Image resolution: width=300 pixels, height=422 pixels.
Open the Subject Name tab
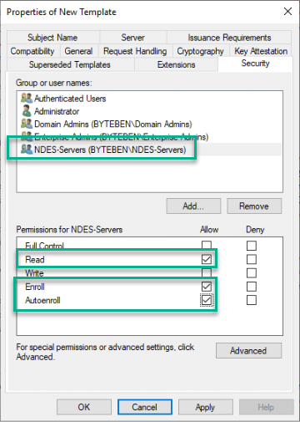pos(52,38)
